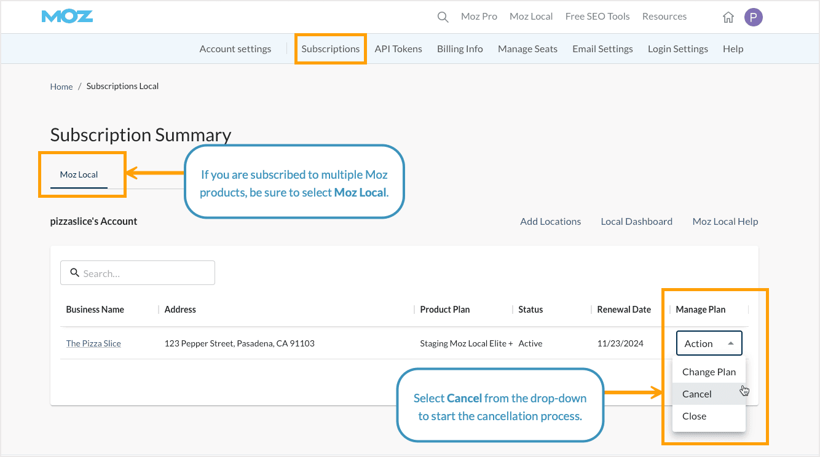Open The Pizza Slice business listing
The width and height of the screenshot is (820, 457).
point(93,343)
